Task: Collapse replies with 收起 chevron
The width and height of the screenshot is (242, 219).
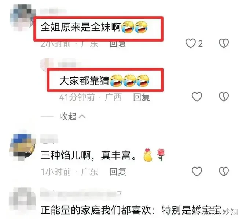Action: click(72, 116)
